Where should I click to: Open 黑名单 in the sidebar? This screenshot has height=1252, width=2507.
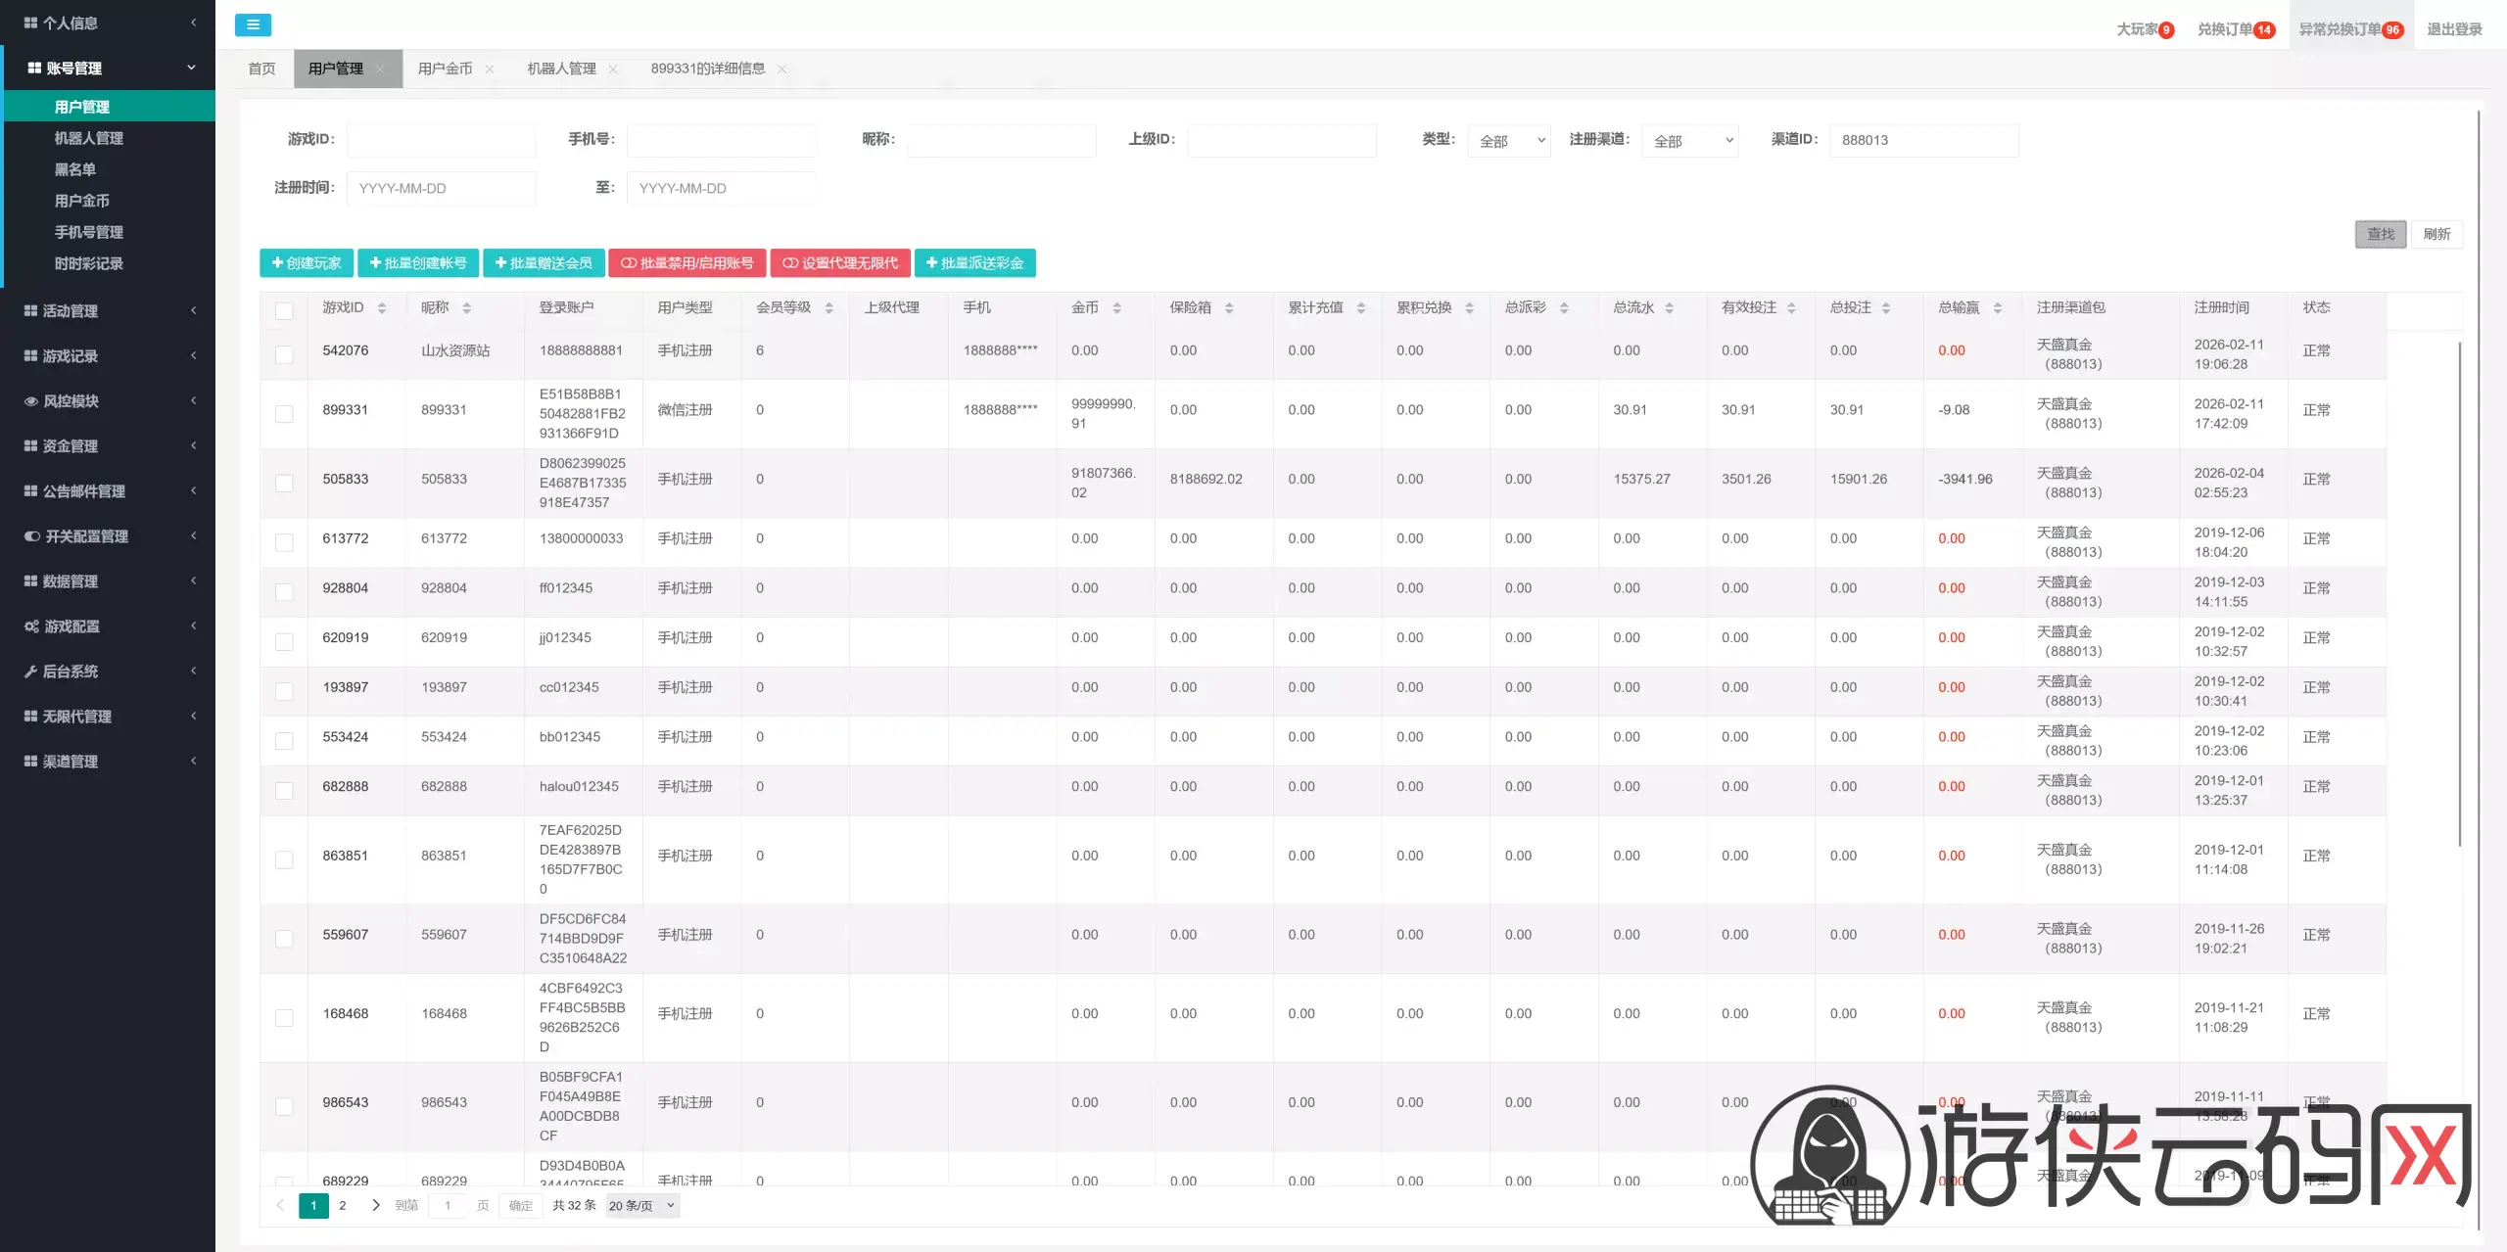point(75,169)
